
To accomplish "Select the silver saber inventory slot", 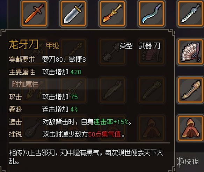I will point(191,14).
